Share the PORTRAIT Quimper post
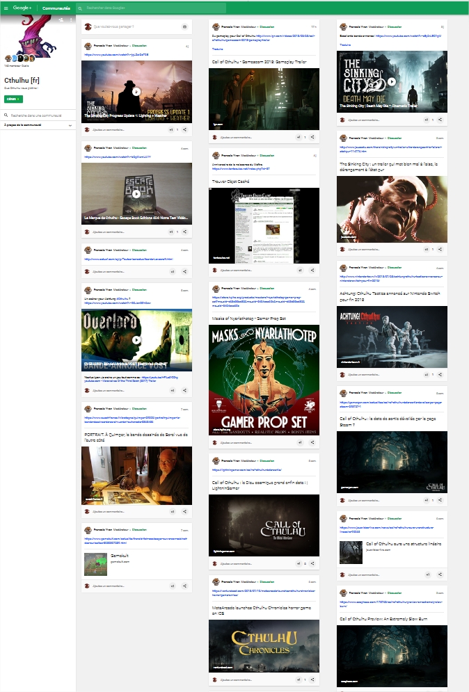The image size is (469, 692). (184, 511)
